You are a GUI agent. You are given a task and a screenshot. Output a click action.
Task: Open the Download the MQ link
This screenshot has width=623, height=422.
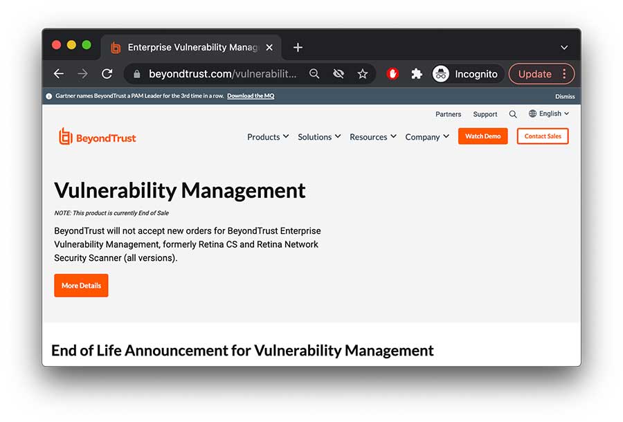coord(251,96)
